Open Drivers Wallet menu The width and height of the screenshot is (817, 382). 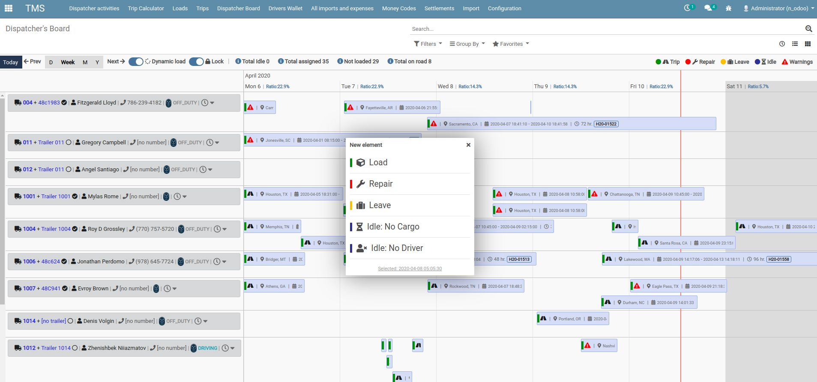285,8
